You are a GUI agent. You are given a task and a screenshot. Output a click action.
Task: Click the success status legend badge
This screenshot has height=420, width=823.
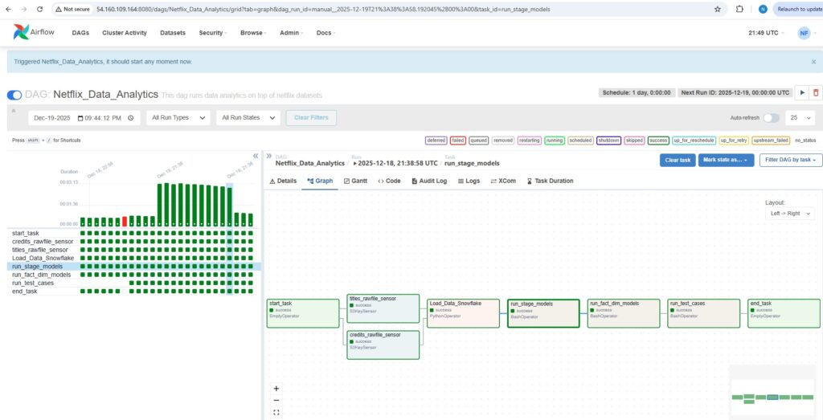[658, 141]
